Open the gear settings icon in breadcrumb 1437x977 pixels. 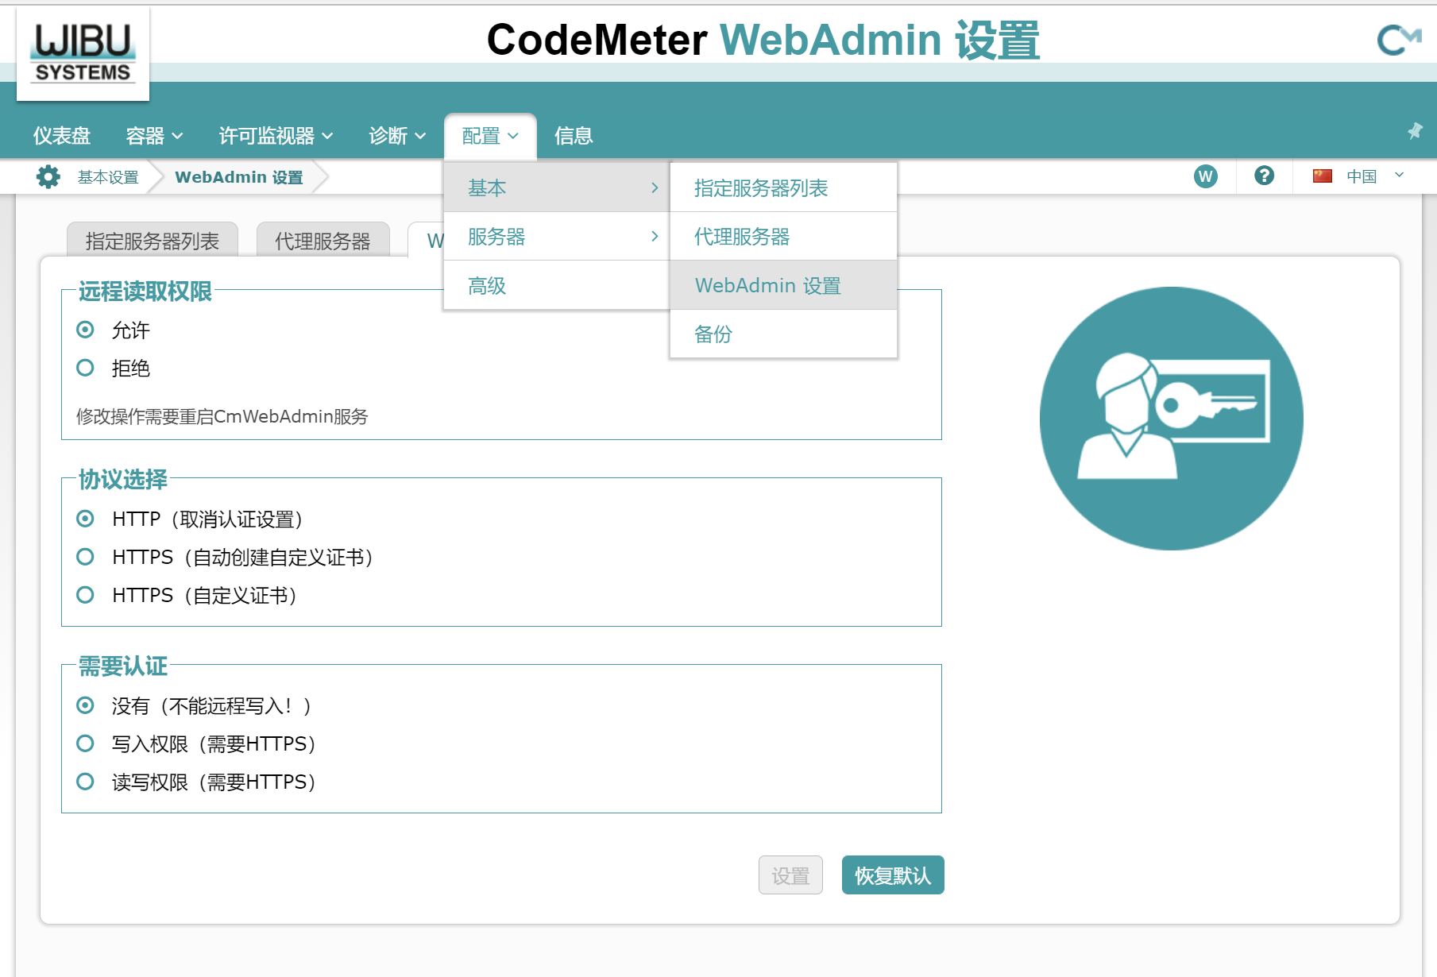tap(48, 176)
